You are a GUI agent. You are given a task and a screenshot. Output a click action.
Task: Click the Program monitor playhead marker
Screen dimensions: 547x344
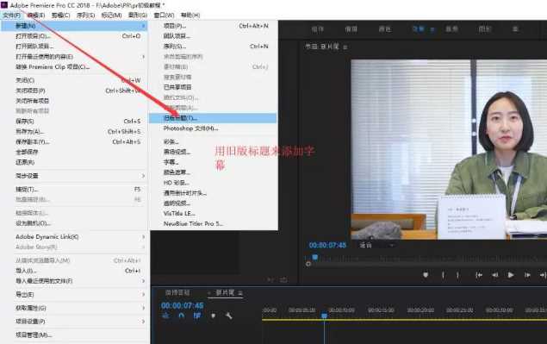point(315,258)
